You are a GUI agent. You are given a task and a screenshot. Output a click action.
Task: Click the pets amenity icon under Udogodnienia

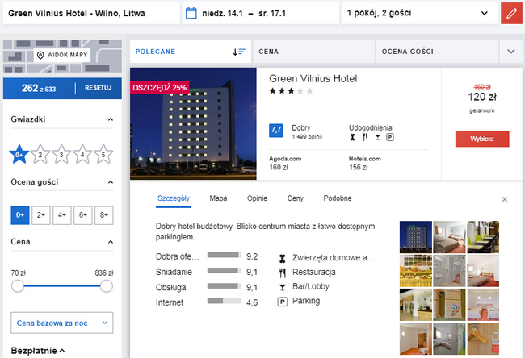coord(352,137)
